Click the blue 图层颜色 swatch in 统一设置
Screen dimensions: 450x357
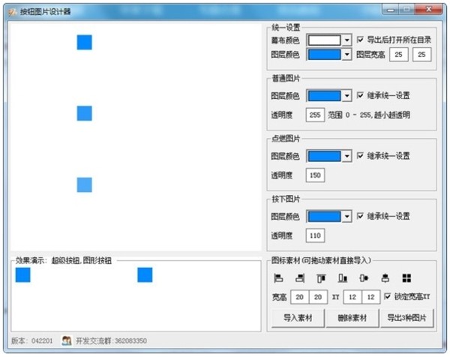point(325,55)
